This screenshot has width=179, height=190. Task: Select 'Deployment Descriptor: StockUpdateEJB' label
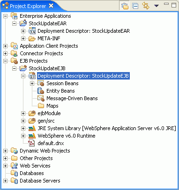click(x=83, y=76)
